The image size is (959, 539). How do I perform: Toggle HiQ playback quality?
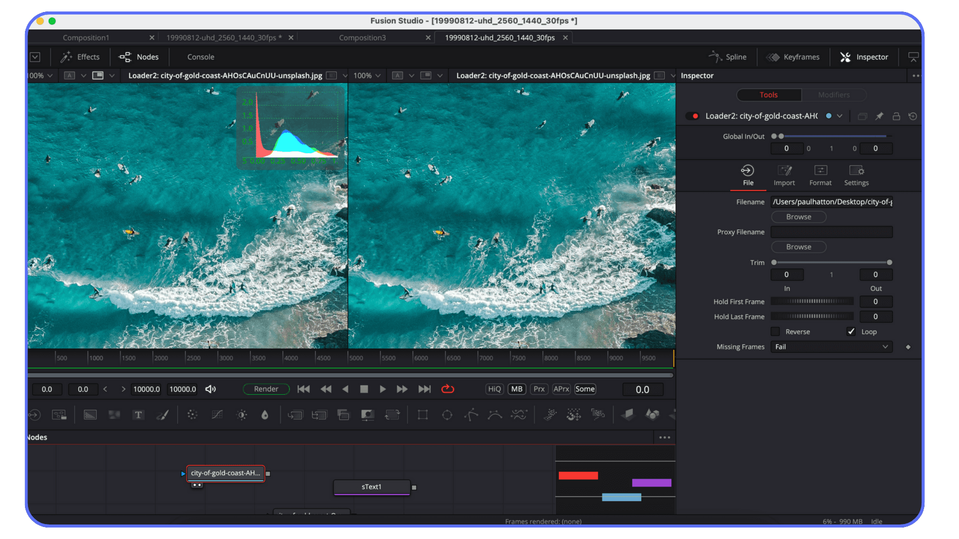[494, 389]
